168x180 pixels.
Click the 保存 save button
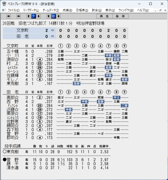(x=120, y=16)
